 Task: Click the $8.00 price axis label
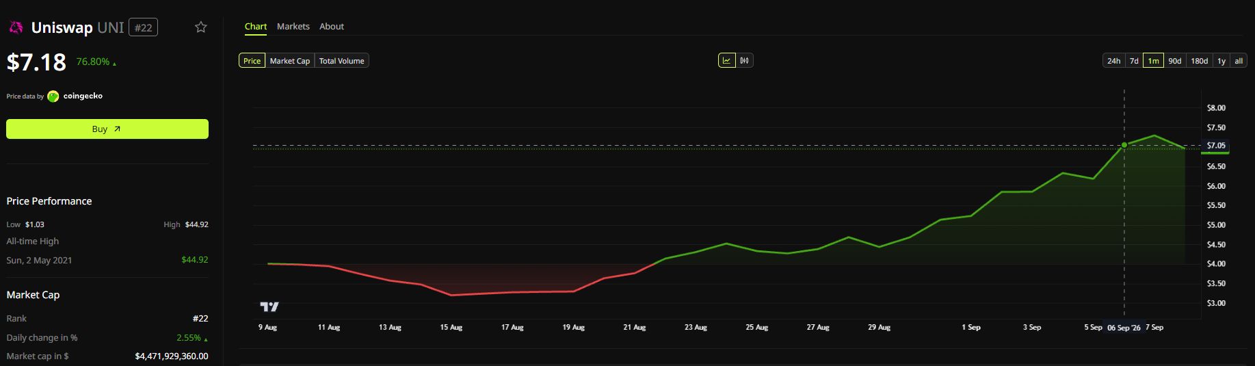(x=1216, y=108)
